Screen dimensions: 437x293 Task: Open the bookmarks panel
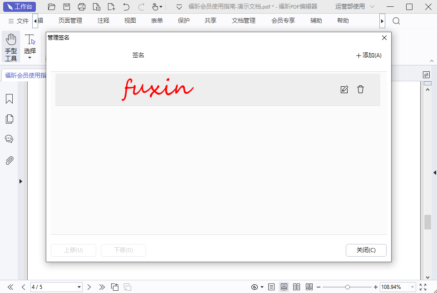[x=9, y=99]
